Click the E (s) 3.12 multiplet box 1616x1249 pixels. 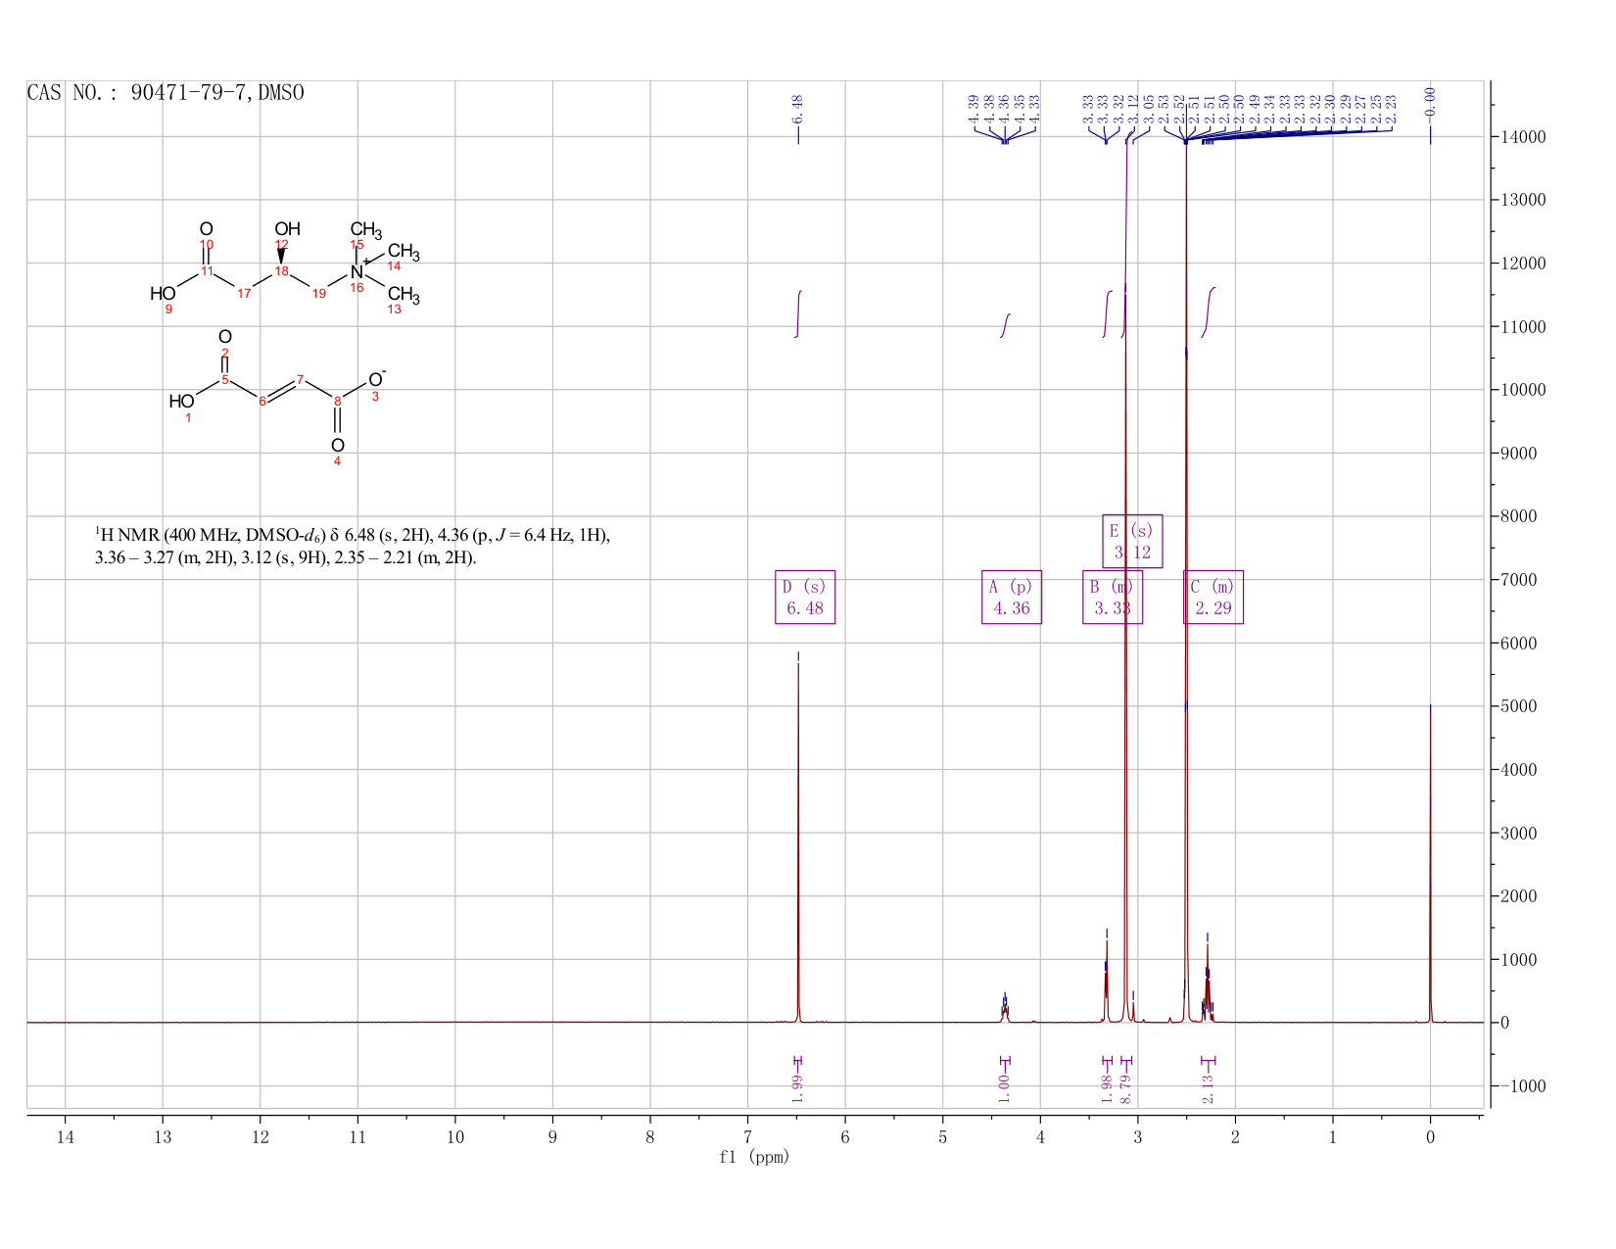[1132, 541]
